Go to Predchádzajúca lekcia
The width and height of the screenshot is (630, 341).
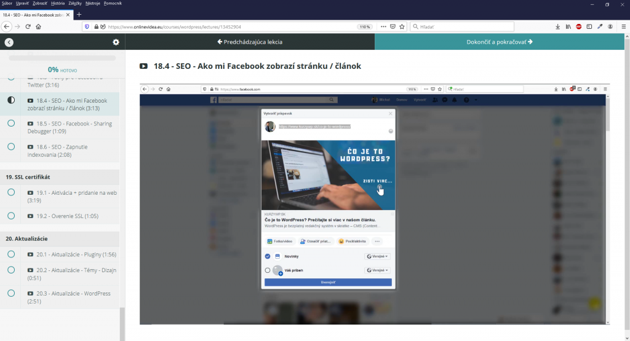click(x=250, y=42)
